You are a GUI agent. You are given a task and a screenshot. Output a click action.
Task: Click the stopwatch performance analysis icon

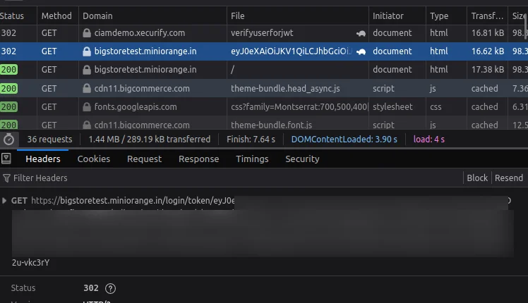point(8,140)
